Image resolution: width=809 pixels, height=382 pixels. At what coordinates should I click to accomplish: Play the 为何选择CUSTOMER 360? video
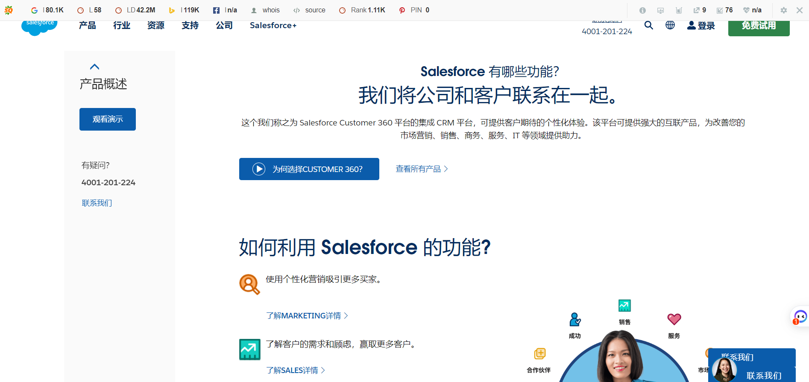pyautogui.click(x=309, y=169)
